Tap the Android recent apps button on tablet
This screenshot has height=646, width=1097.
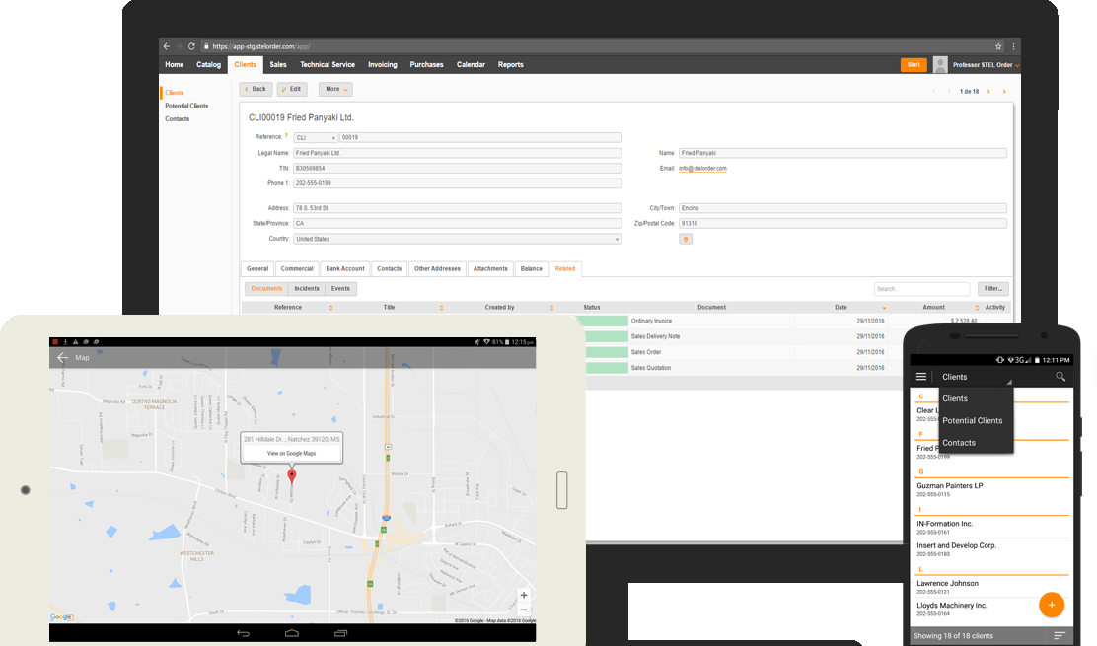340,633
